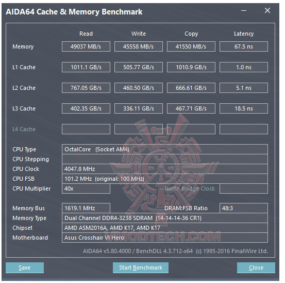This screenshot has height=283, width=285.
Task: Click the L3 Cache row label
Action: [x=24, y=108]
